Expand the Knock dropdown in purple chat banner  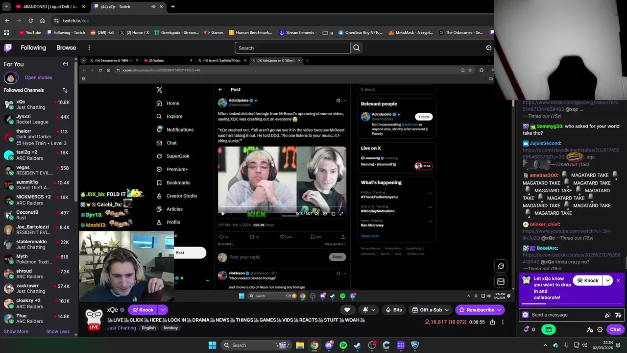click(608, 280)
